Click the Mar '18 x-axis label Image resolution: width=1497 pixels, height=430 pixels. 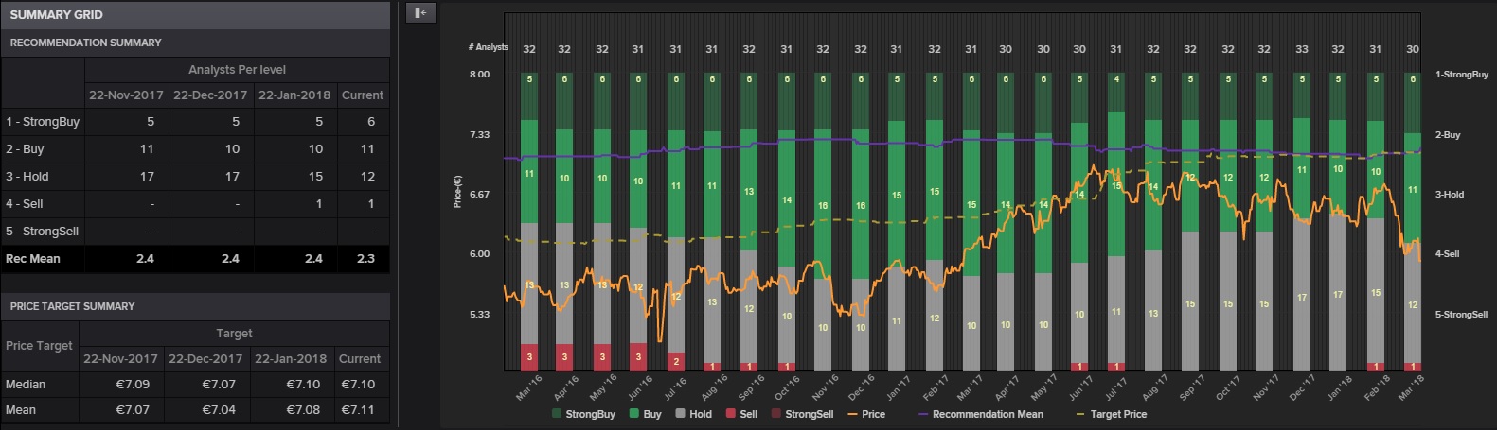coord(1410,387)
